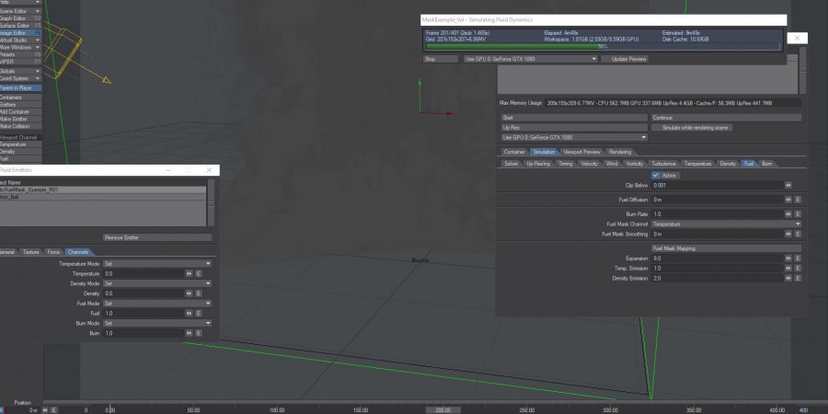Click the E button next to emitter Temperature
Viewport: 828px width, 414px height.
[x=198, y=273]
